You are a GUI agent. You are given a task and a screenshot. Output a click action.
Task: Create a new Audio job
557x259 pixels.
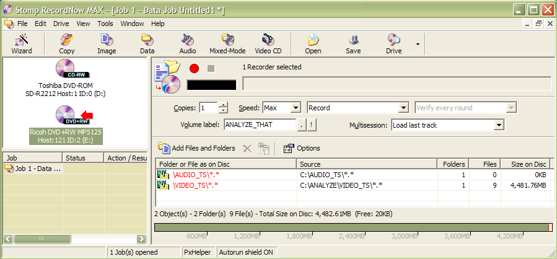tap(188, 44)
